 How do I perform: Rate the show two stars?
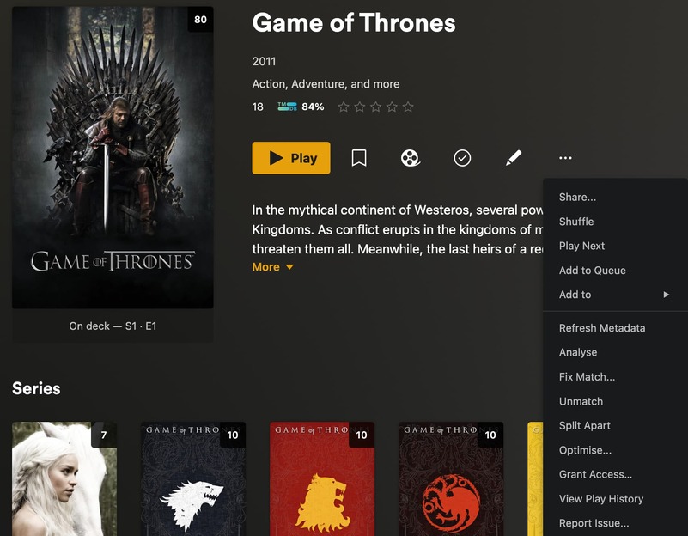pyautogui.click(x=360, y=107)
